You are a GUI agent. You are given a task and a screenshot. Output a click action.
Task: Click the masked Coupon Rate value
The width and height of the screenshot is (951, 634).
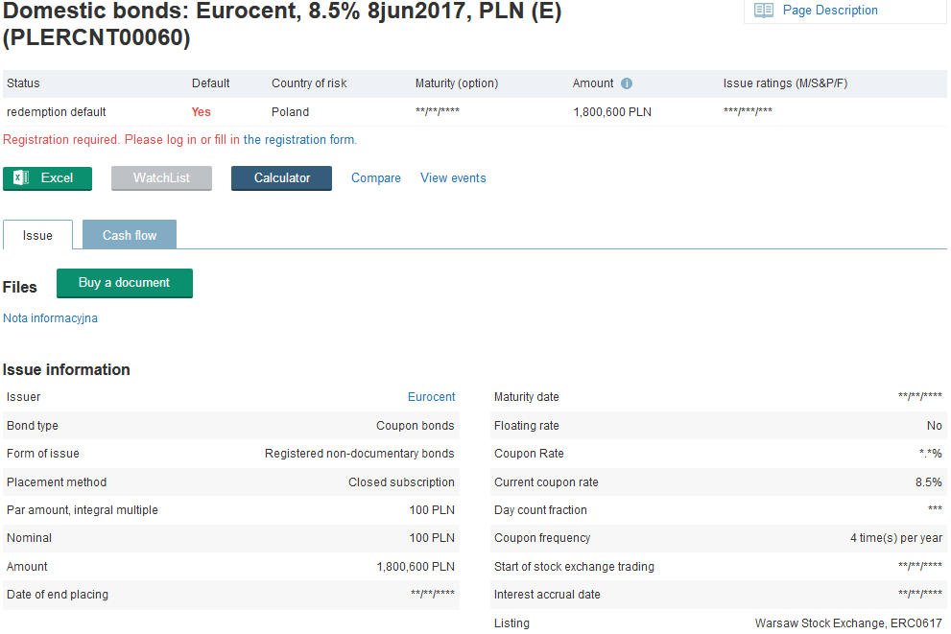930,454
